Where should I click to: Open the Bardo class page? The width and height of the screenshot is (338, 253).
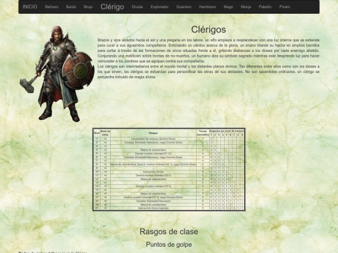71,7
